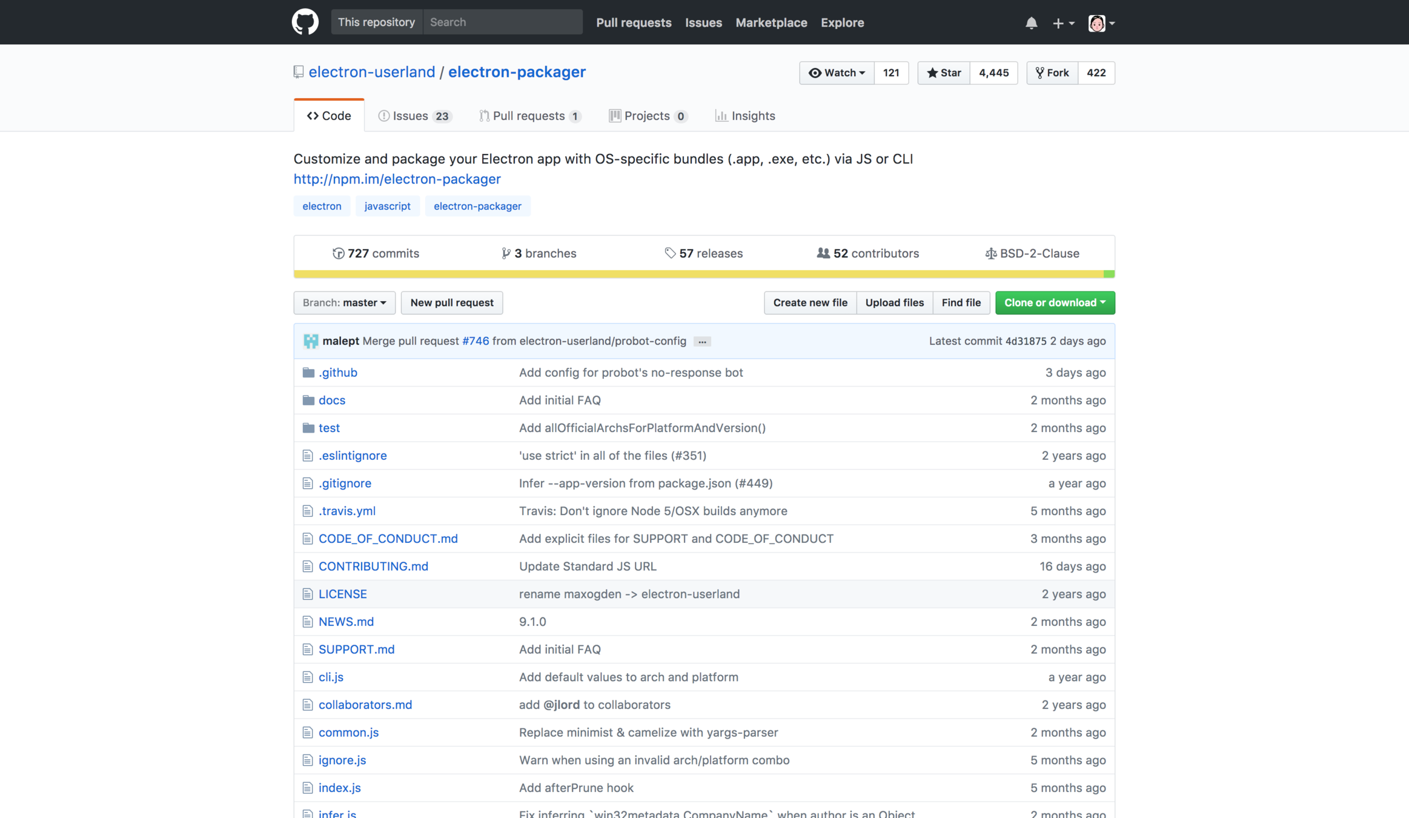Image resolution: width=1409 pixels, height=818 pixels.
Task: Open the Watch subscription dropdown
Action: (837, 73)
